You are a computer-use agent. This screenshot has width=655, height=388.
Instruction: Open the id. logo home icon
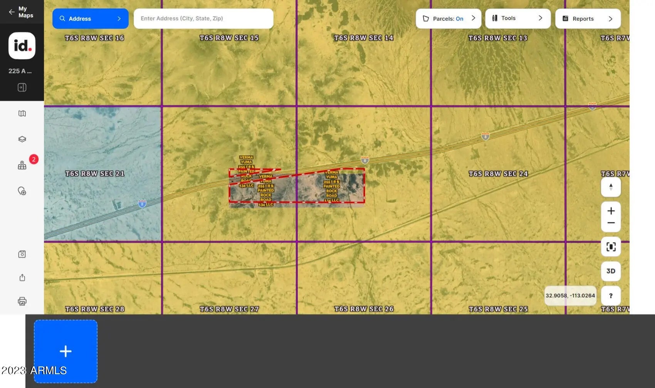point(22,46)
